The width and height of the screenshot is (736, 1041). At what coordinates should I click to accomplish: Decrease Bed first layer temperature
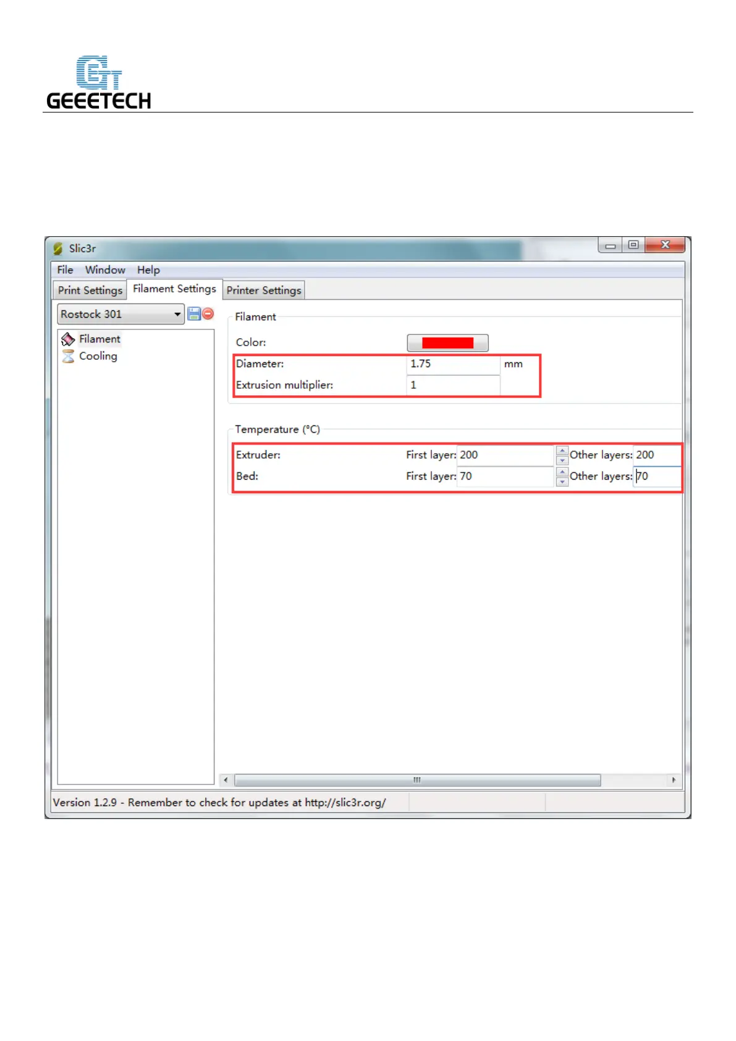(562, 481)
